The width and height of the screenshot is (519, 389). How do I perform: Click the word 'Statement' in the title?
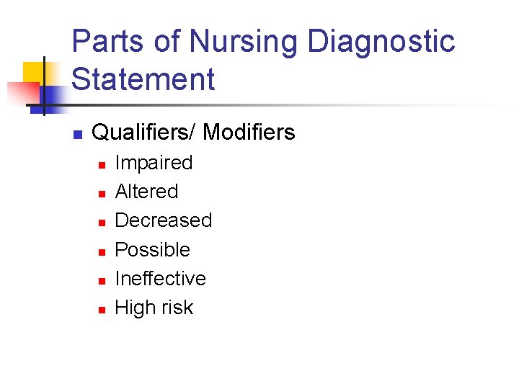[x=143, y=79]
